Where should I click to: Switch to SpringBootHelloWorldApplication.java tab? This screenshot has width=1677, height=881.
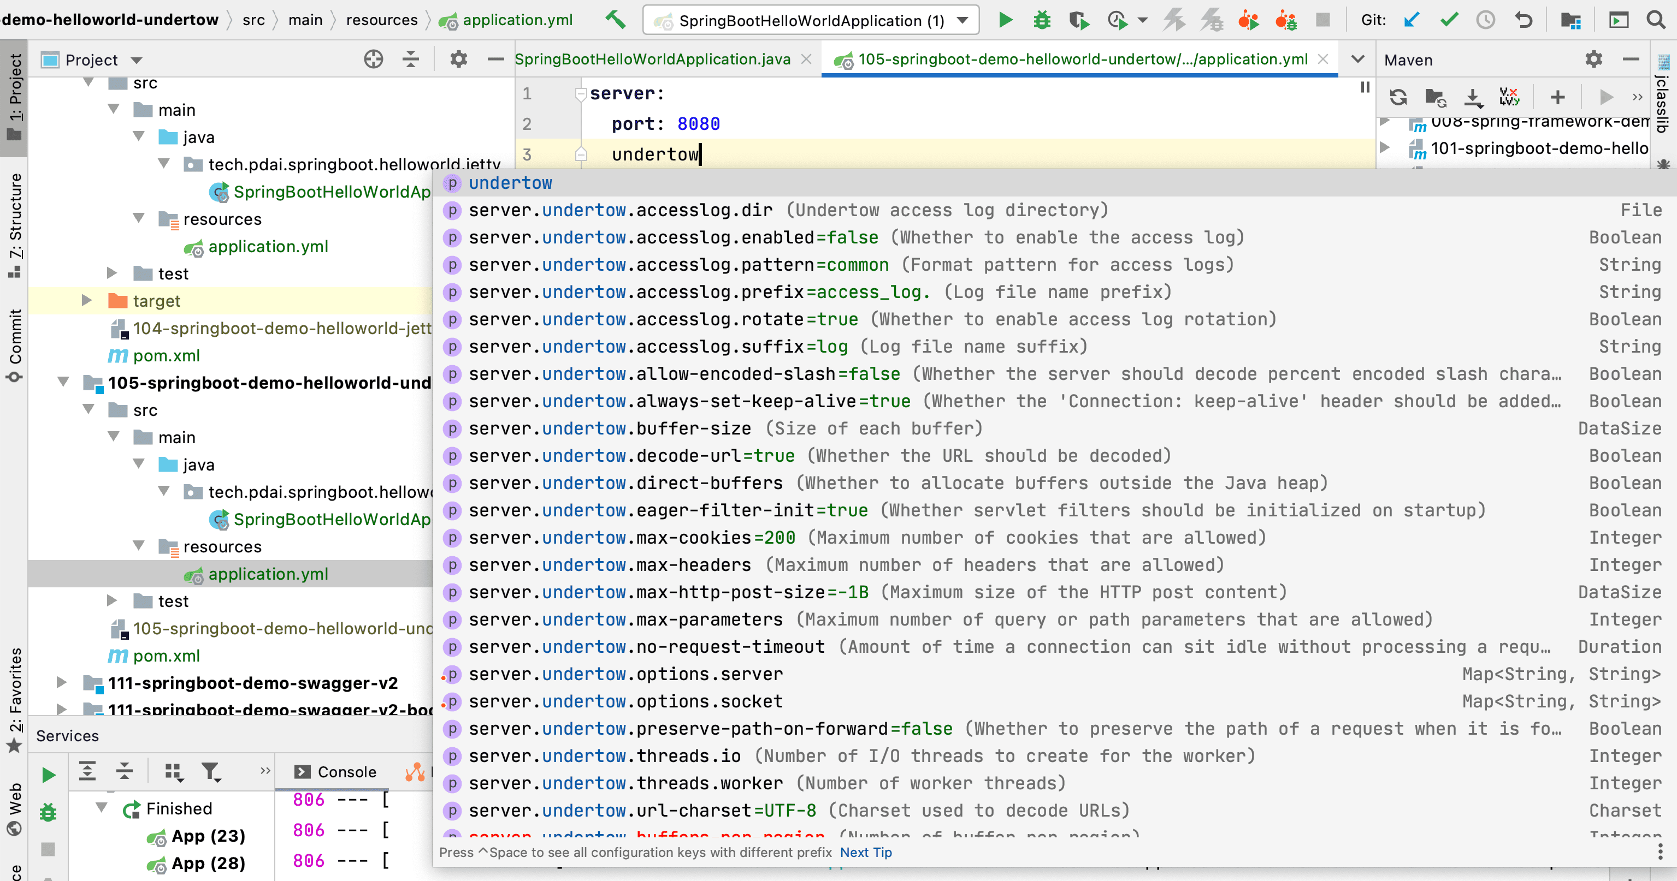click(x=652, y=59)
